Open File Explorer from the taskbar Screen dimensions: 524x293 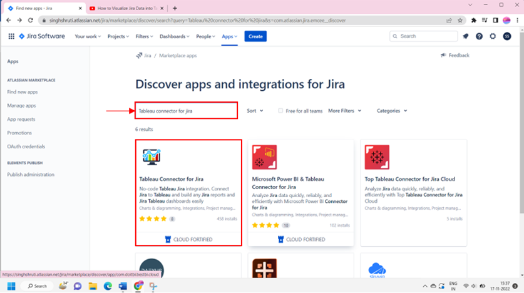pos(93,286)
